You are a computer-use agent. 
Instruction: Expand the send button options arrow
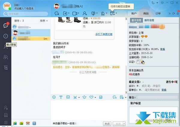(124, 124)
